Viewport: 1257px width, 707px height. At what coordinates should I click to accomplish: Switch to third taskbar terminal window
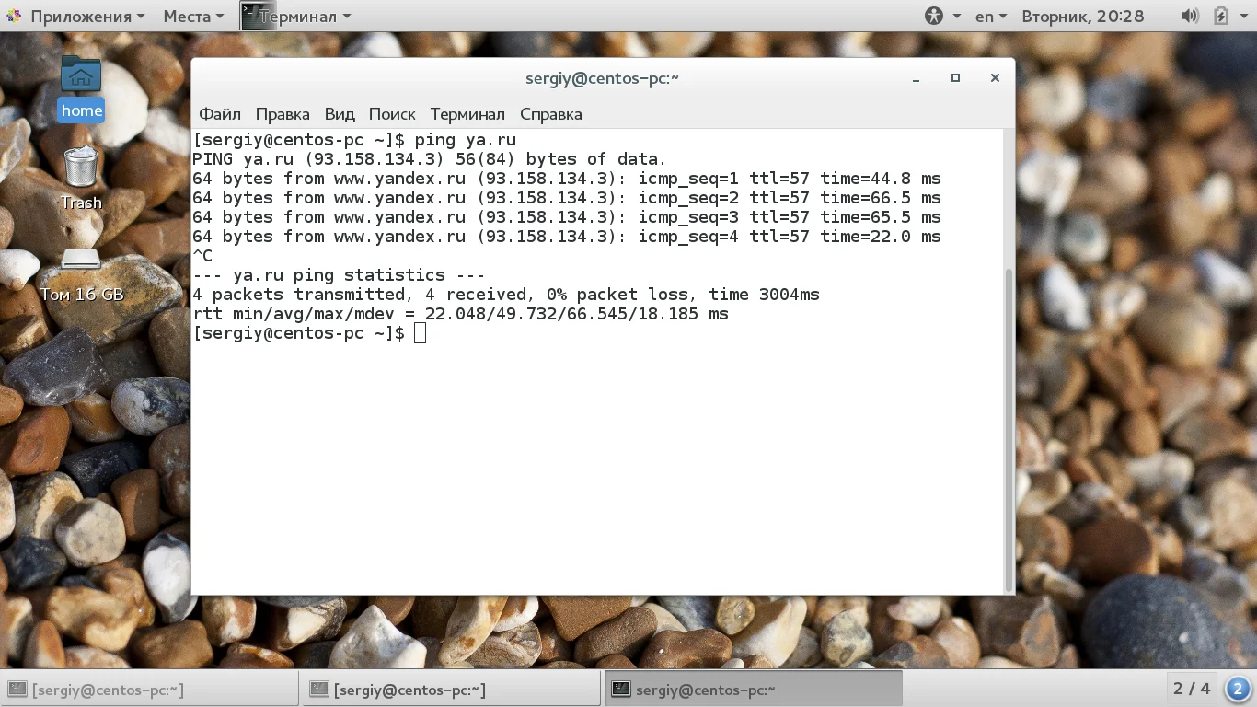[x=753, y=690]
